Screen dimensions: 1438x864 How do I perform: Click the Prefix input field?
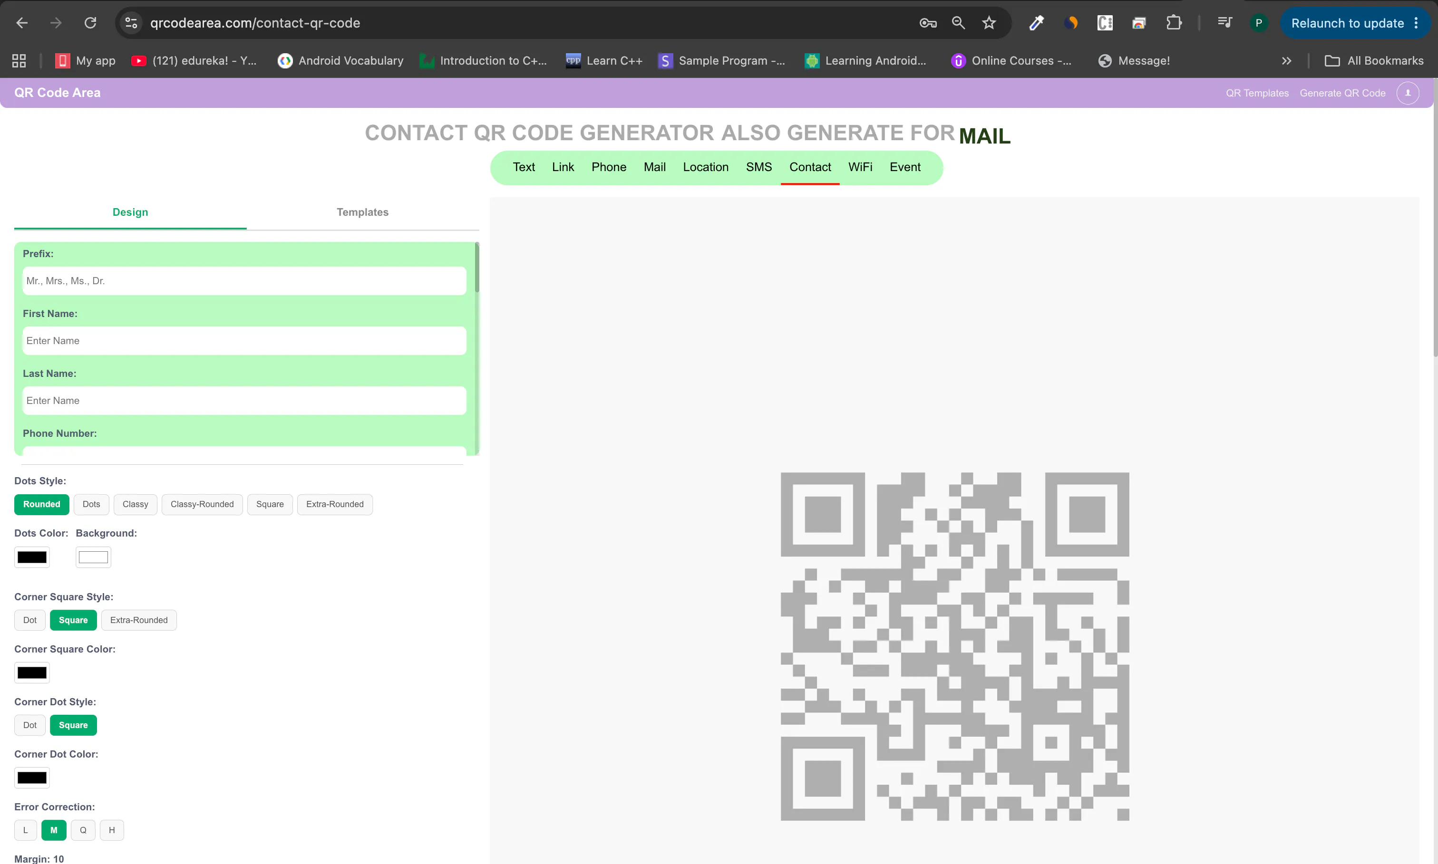click(x=244, y=280)
